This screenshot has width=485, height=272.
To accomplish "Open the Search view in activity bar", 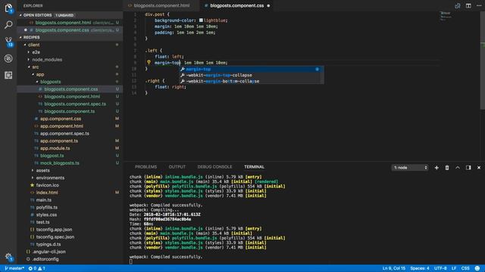I will point(8,25).
